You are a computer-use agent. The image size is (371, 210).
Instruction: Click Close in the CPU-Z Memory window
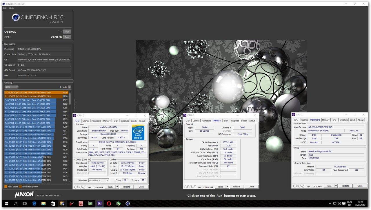pyautogui.click(x=251, y=187)
